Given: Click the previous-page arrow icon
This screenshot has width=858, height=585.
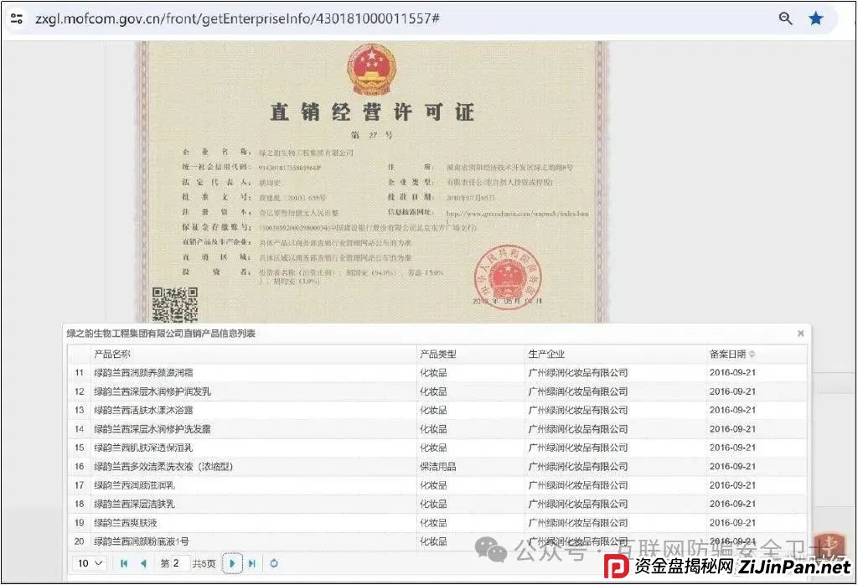Looking at the screenshot, I should [x=144, y=564].
